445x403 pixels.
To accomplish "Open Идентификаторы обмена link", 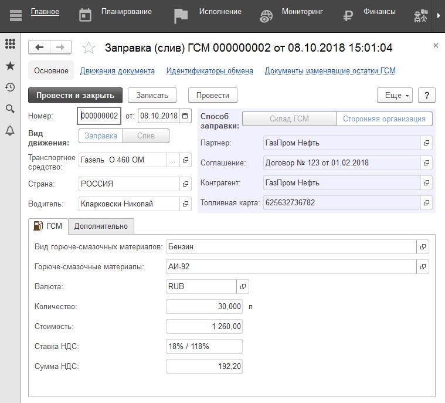I will [210, 71].
